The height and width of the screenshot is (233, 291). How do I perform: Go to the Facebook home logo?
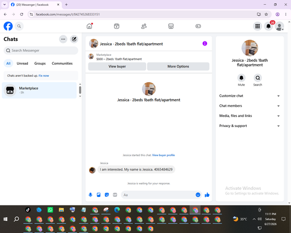(8, 26)
